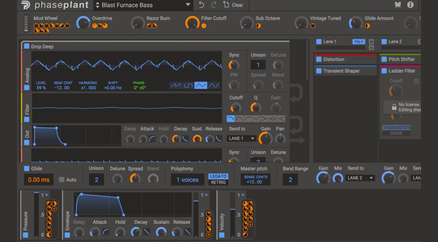Viewport: 438px width, 242px height.
Task: Switch to the sine waveform
Action: [213, 85]
